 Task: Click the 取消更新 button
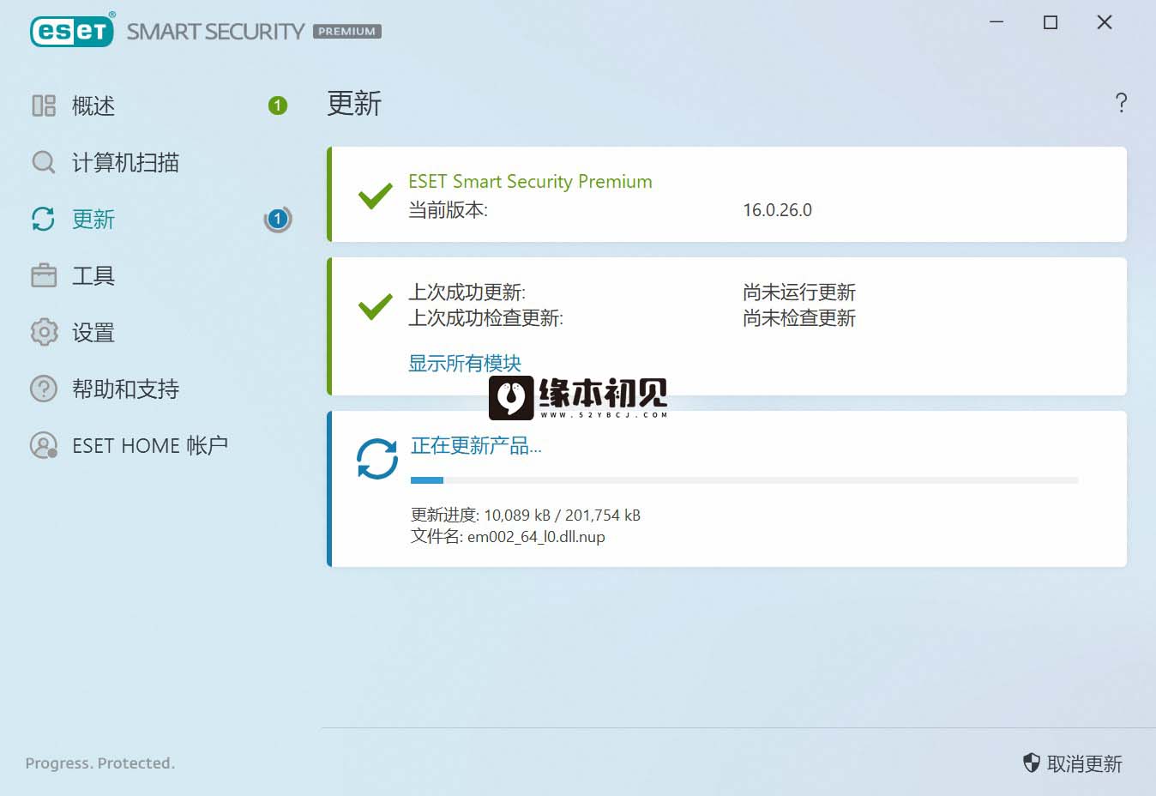coord(1073,763)
